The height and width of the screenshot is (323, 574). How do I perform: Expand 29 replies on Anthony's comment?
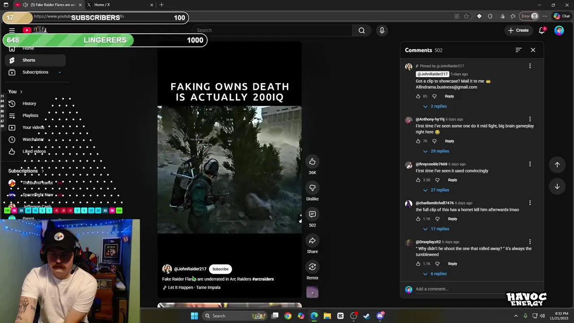436,151
